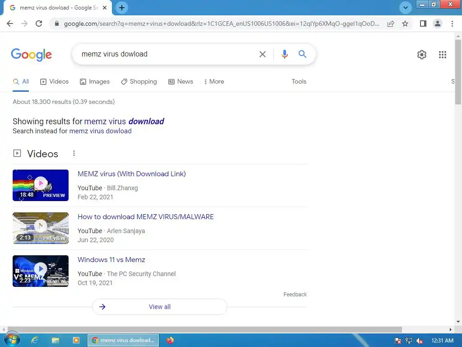Image resolution: width=462 pixels, height=347 pixels.
Task: Open Chrome's three-dot menu
Action: (452, 23)
